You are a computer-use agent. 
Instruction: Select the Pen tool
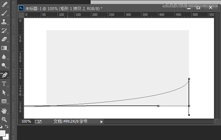4,75
